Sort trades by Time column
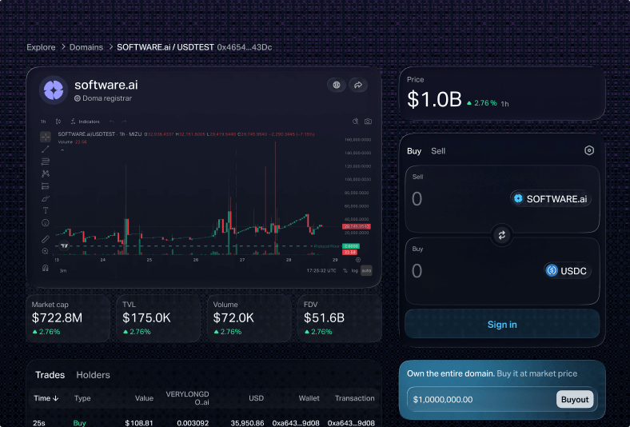Viewport: 630px width, 427px height. coord(46,398)
